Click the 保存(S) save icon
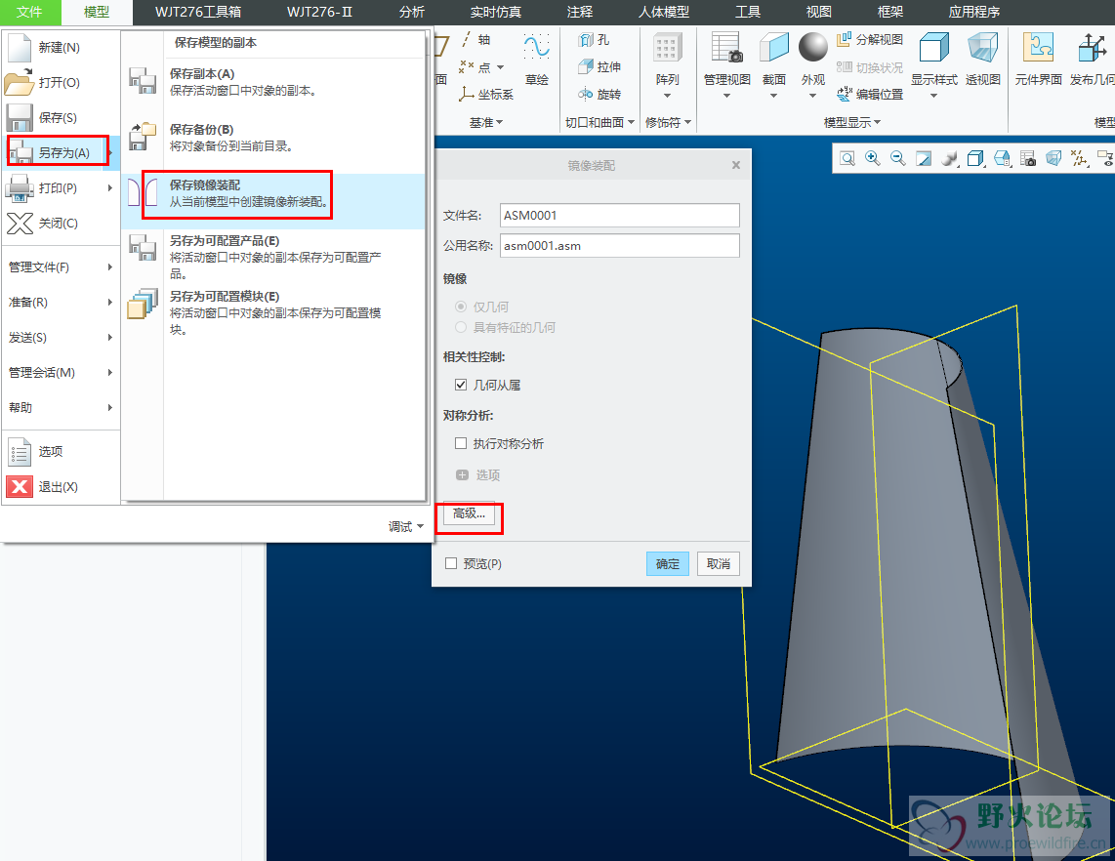This screenshot has height=861, width=1115. 20,118
